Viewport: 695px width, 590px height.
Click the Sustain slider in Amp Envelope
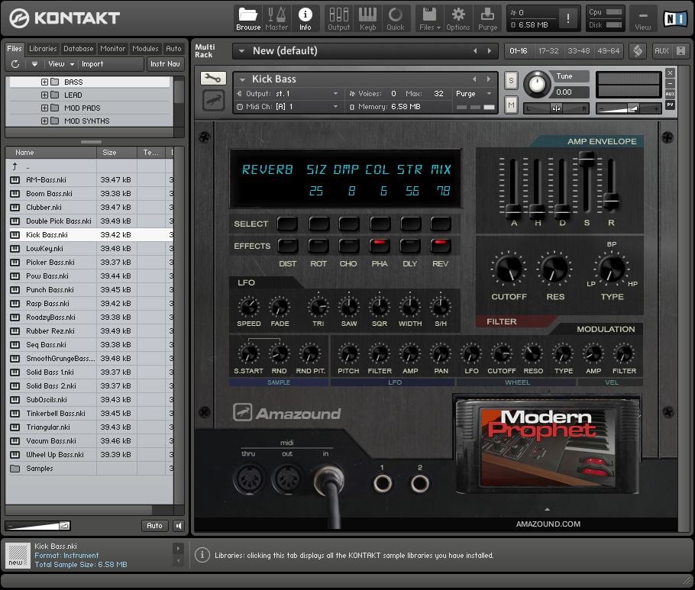[587, 159]
